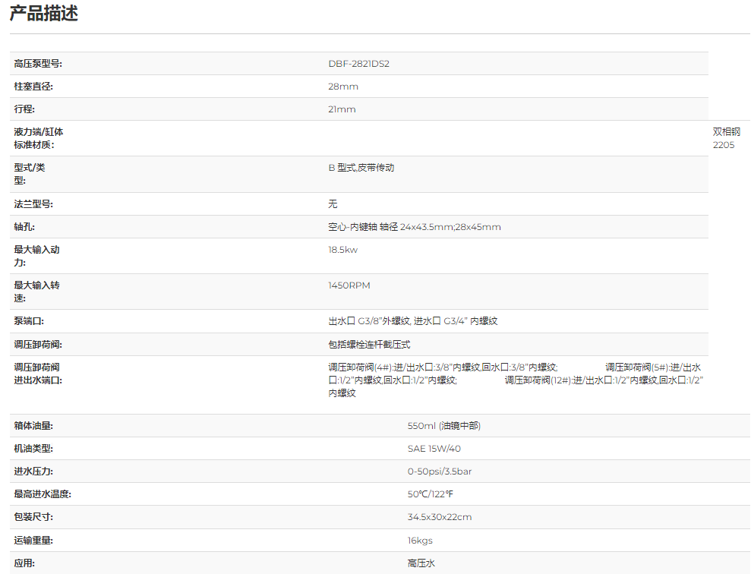The width and height of the screenshot is (751, 574).
Task: Select the SAE 15W/40 oil type
Action: pos(434,449)
